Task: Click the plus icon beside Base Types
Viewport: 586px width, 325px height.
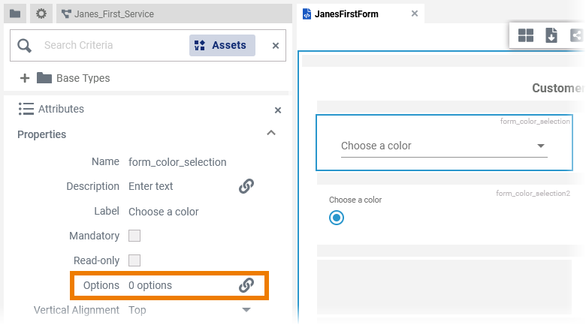Action: [24, 78]
